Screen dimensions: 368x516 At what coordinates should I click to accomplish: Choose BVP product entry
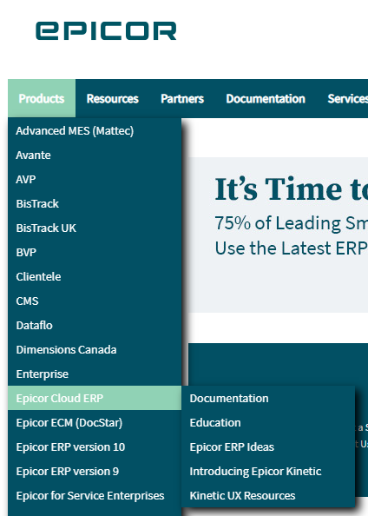point(95,253)
